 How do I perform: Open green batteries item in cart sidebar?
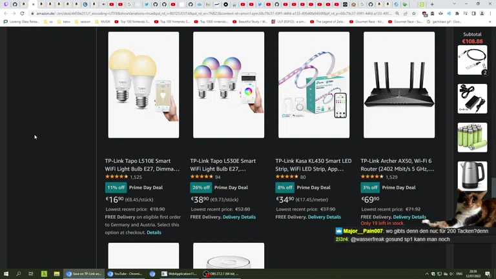click(472, 138)
